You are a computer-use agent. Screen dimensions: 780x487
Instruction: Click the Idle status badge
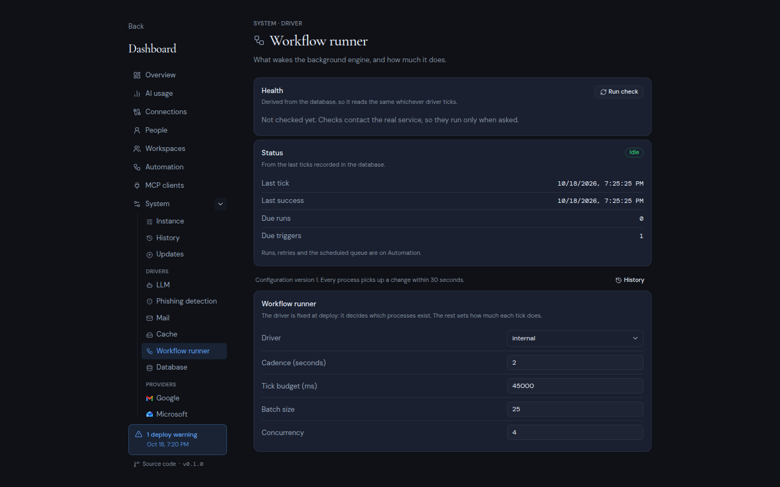634,153
